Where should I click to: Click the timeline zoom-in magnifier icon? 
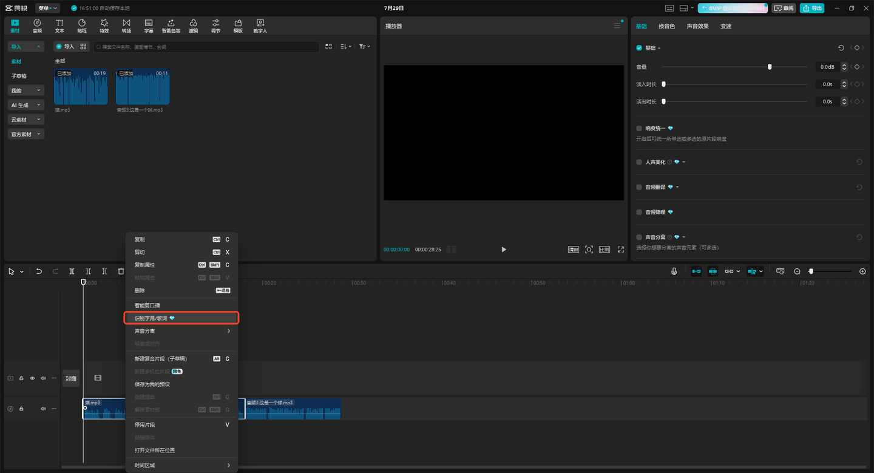coord(862,271)
